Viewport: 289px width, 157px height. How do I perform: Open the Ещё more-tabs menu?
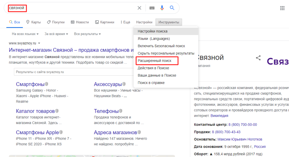point(125,22)
